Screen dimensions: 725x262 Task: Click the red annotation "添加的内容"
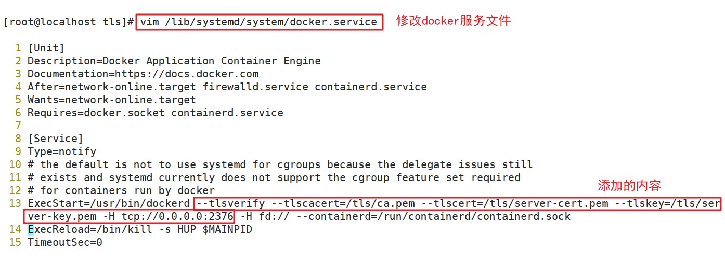pos(629,186)
